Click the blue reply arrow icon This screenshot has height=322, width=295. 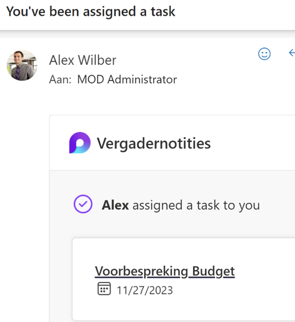[292, 53]
